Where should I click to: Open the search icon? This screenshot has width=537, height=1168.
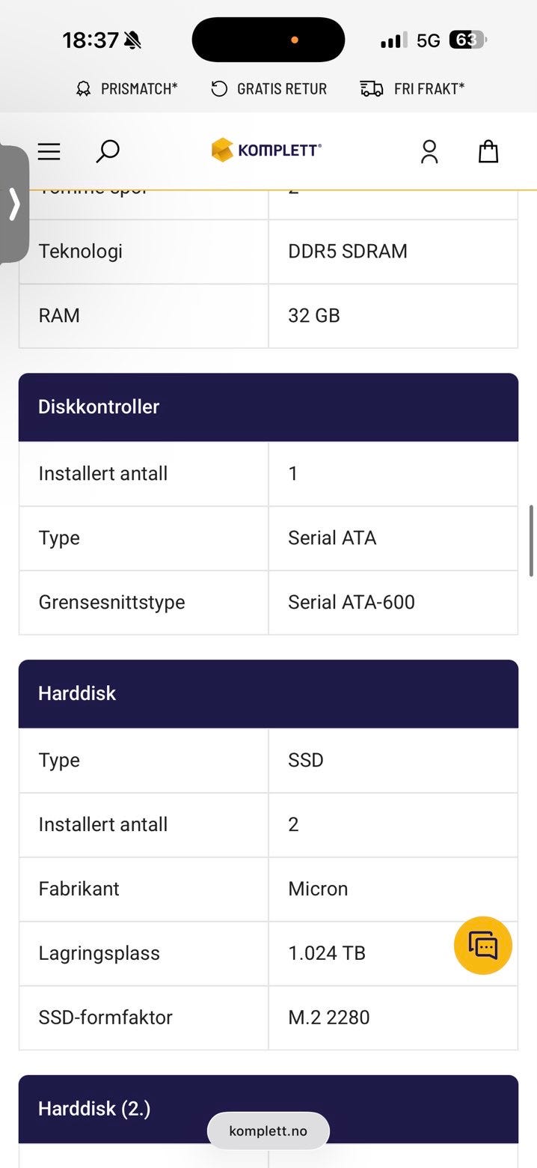click(x=106, y=151)
